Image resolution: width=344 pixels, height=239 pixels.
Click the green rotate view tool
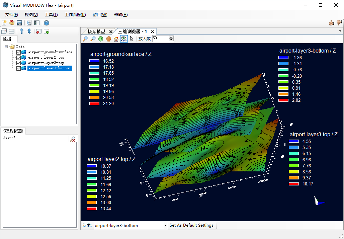[x=101, y=39]
